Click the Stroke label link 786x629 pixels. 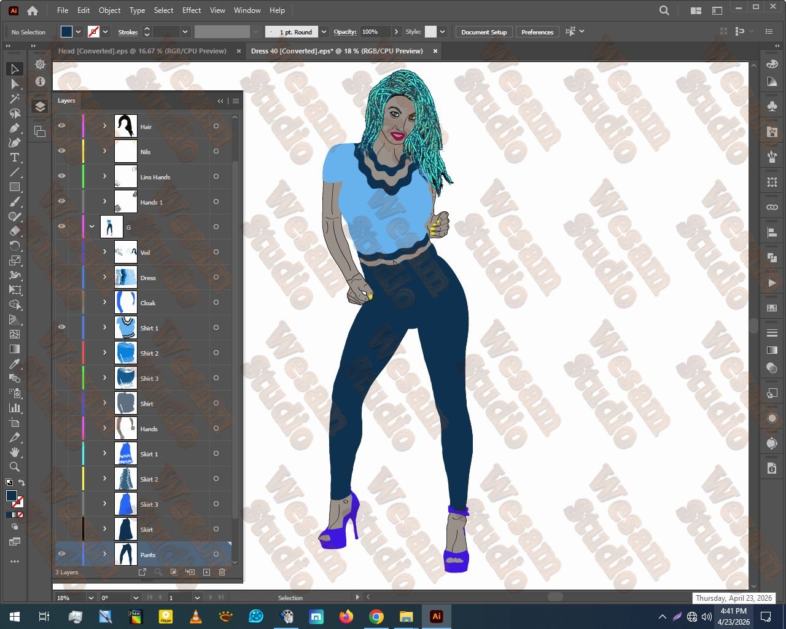(x=128, y=32)
